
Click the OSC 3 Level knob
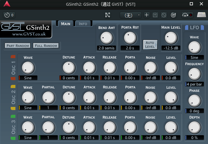pyautogui.click(x=171, y=127)
